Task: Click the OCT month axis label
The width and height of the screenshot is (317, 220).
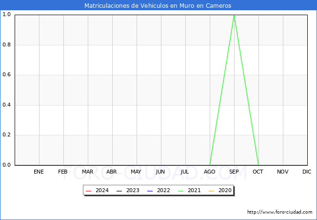Action: (x=258, y=172)
